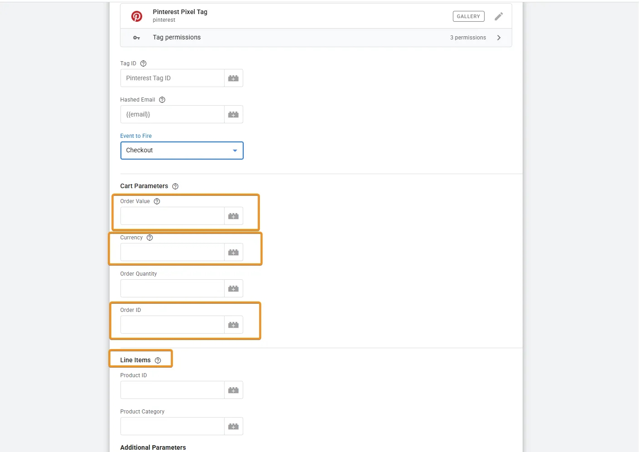Click the Pinterest logo icon
Screen dimensions: 639x452
click(x=137, y=16)
